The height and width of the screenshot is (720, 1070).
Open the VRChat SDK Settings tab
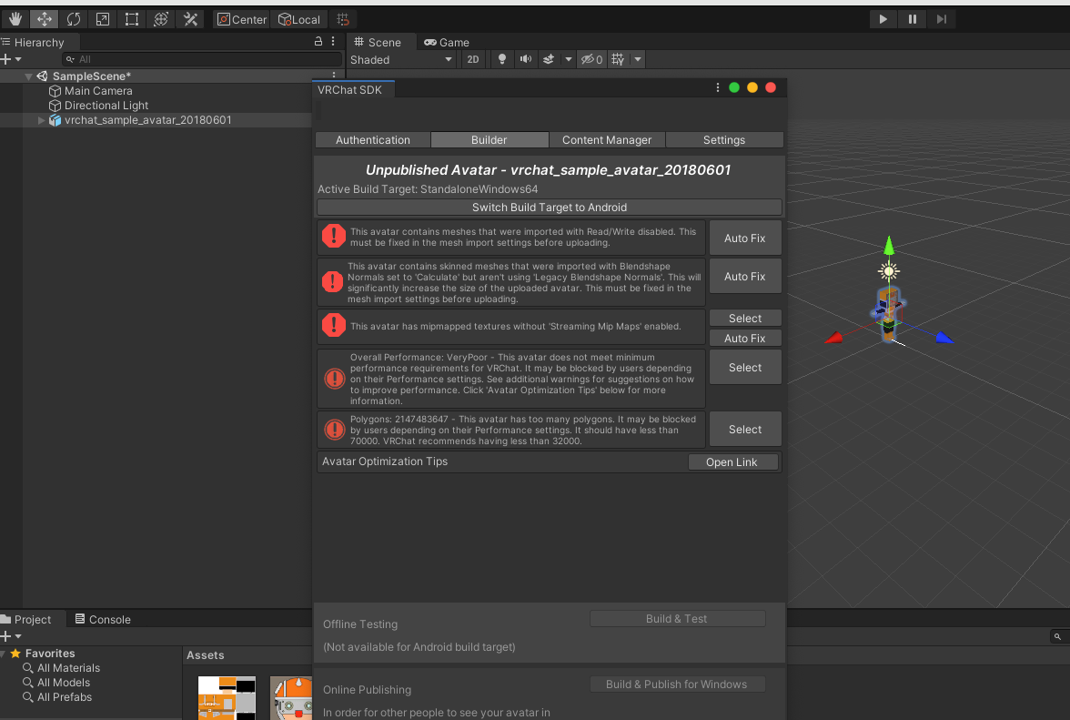click(x=724, y=140)
